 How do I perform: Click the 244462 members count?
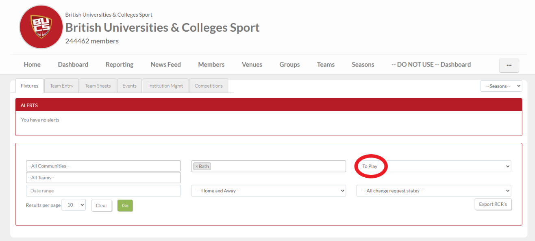(x=92, y=41)
